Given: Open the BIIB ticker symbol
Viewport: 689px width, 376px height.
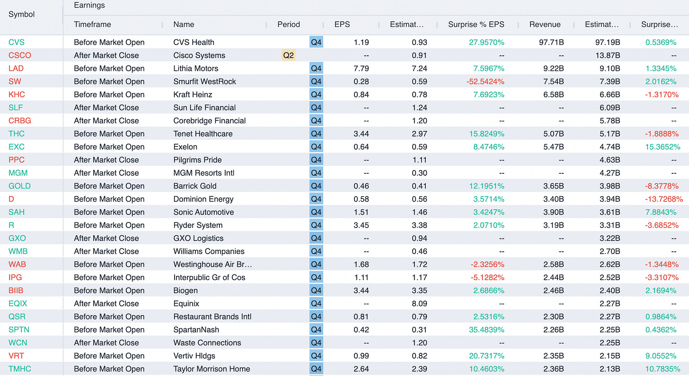Looking at the screenshot, I should (16, 291).
